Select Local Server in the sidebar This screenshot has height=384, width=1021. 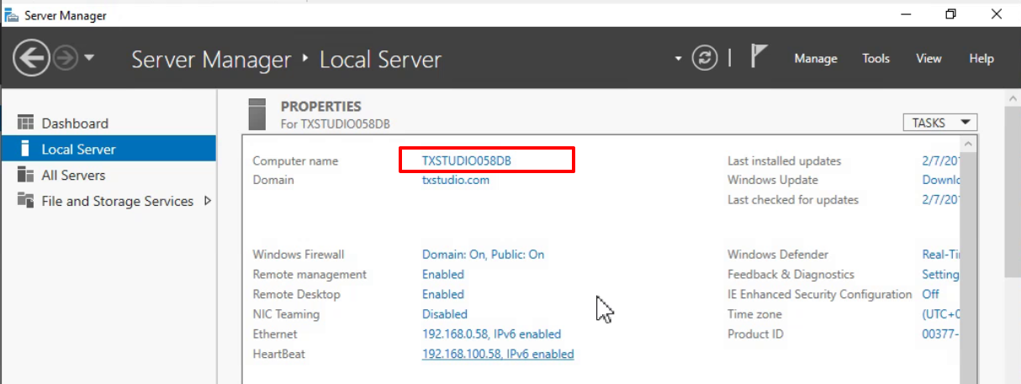click(x=108, y=149)
